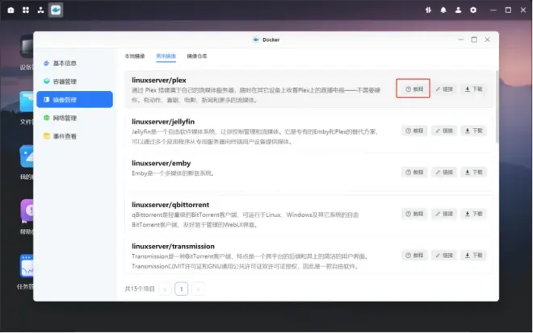The width and height of the screenshot is (533, 333).
Task: Switch to the 镜像仓库 tab
Action: pyautogui.click(x=197, y=56)
